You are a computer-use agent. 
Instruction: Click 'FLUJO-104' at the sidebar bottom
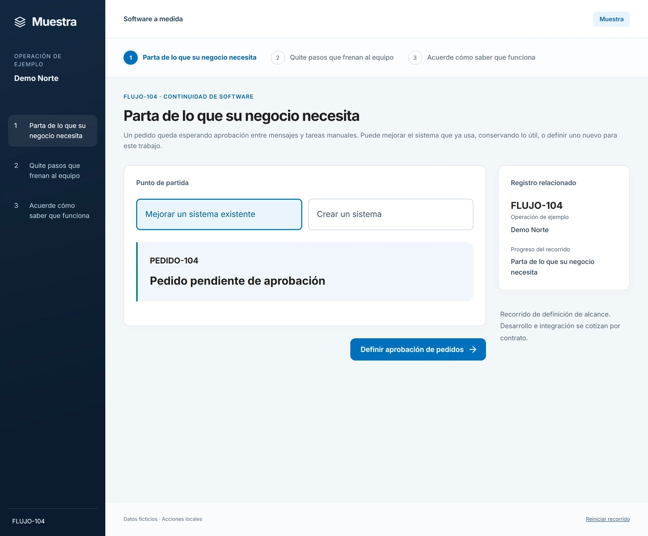[x=28, y=521]
